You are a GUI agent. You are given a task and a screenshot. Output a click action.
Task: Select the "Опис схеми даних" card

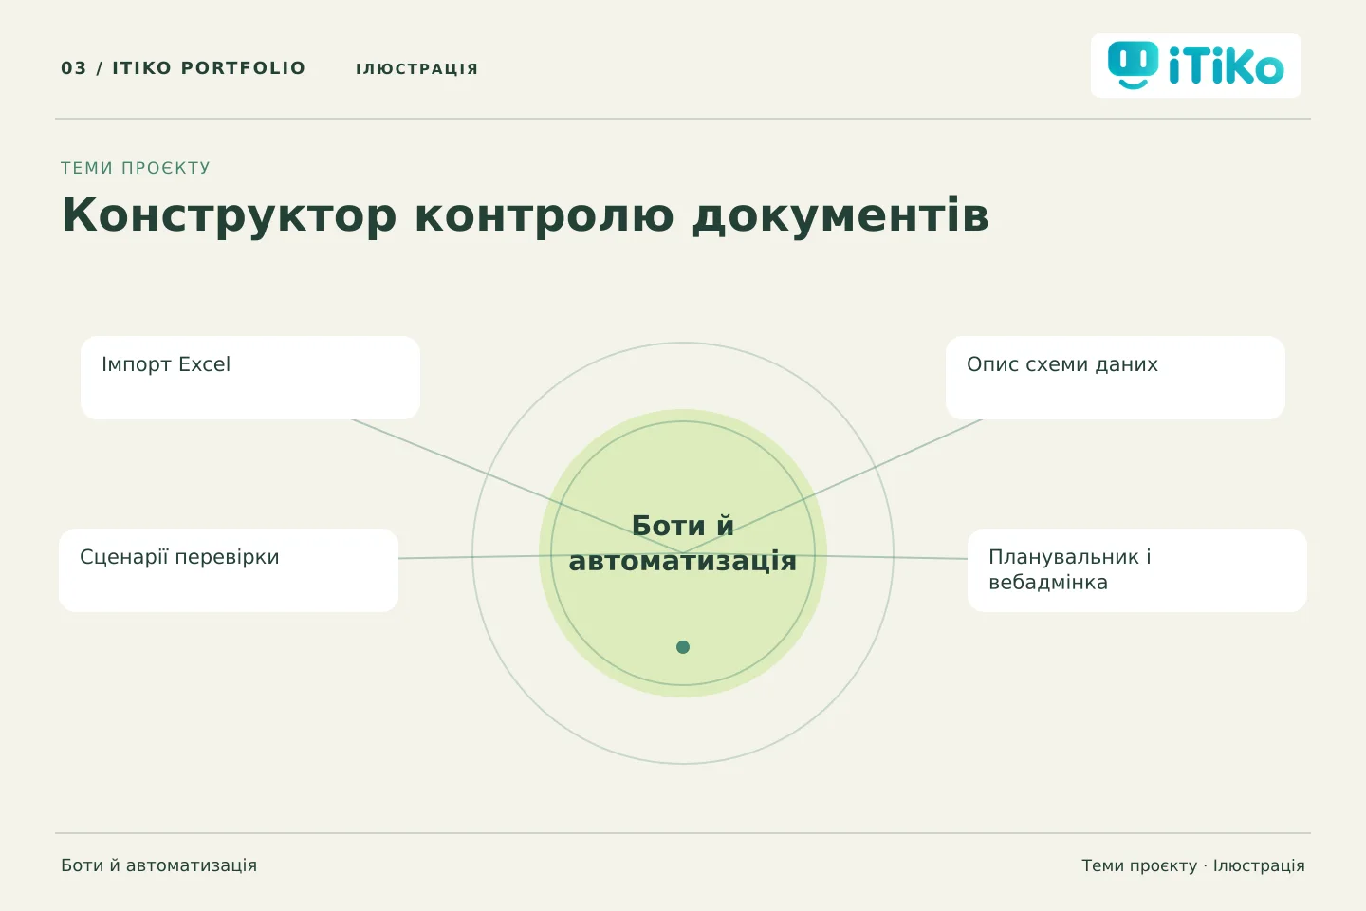point(1116,378)
